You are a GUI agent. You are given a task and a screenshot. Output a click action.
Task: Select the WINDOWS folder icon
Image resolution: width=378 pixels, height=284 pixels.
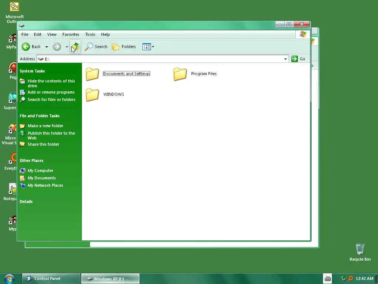(x=92, y=94)
